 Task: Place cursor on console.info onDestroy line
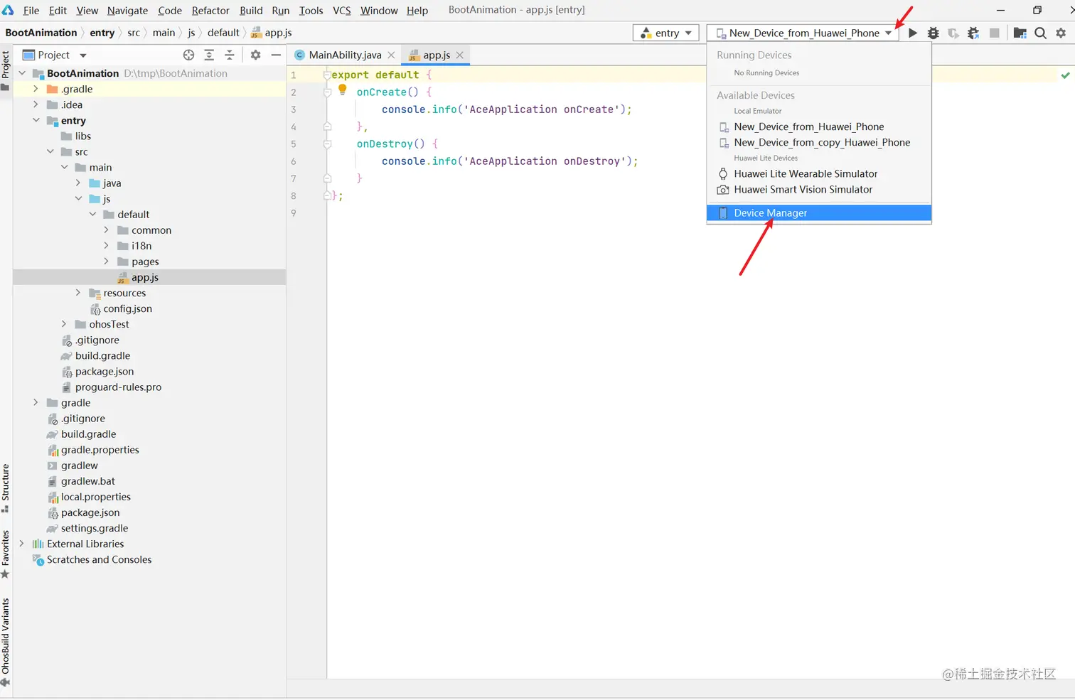pyautogui.click(x=509, y=161)
